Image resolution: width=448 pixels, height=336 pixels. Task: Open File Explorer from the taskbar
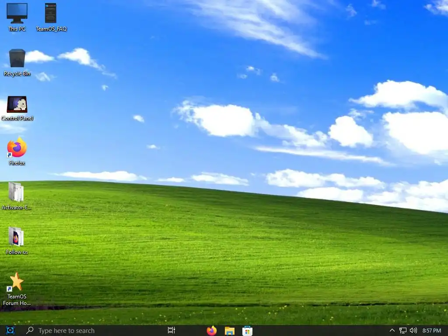229,331
